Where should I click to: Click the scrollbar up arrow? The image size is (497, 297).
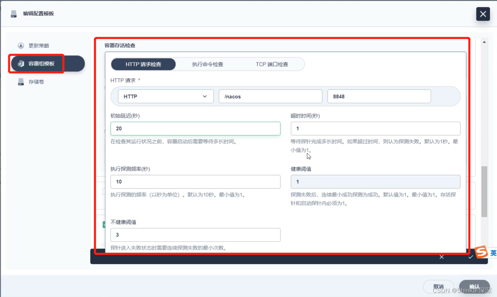pos(484,42)
